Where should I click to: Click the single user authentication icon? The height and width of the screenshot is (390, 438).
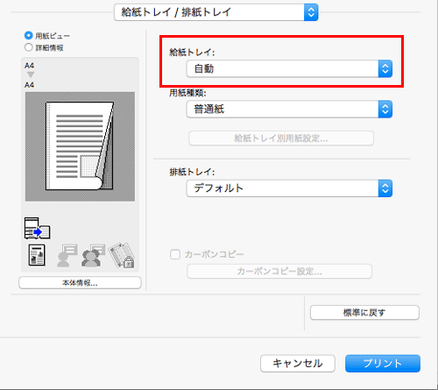[67, 255]
